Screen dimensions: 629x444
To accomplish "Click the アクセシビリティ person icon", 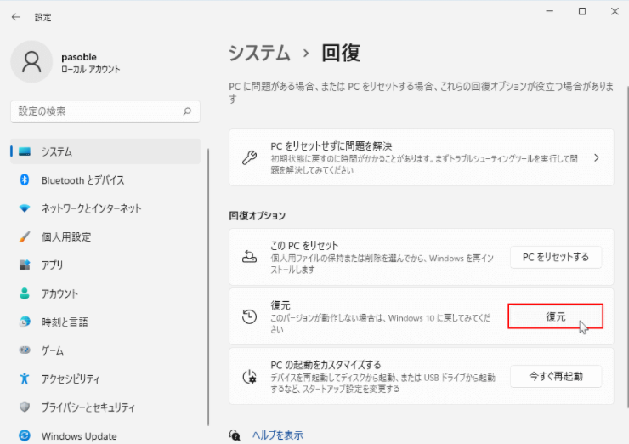I will (25, 379).
